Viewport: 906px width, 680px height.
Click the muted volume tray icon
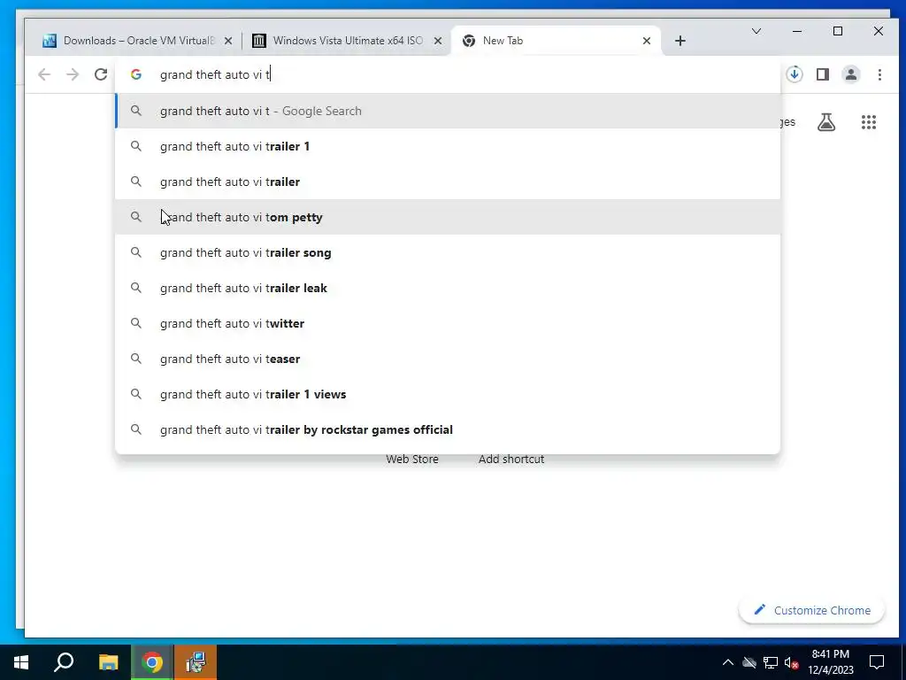click(x=792, y=662)
